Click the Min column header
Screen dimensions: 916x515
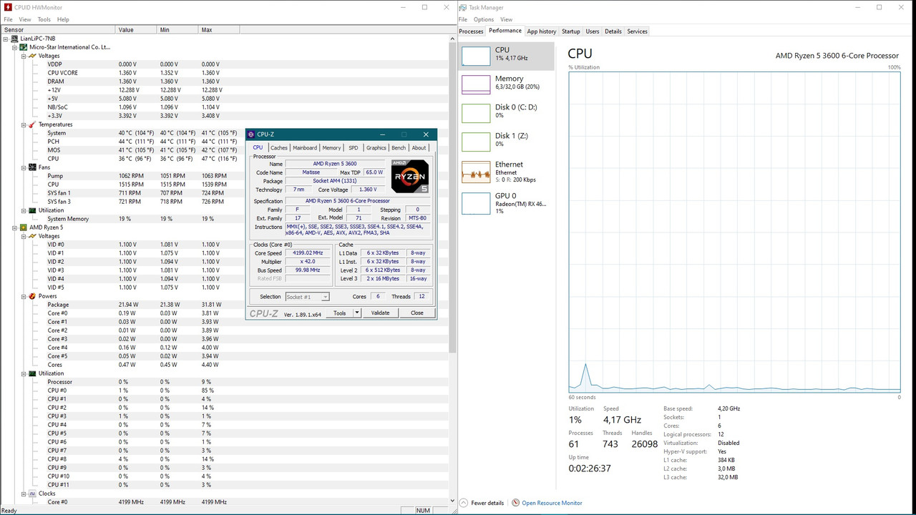click(x=177, y=30)
